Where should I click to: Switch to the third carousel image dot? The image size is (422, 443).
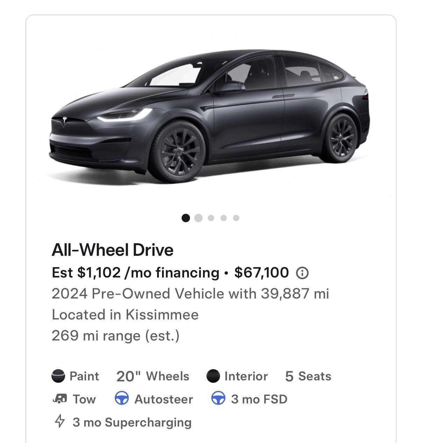[211, 218]
